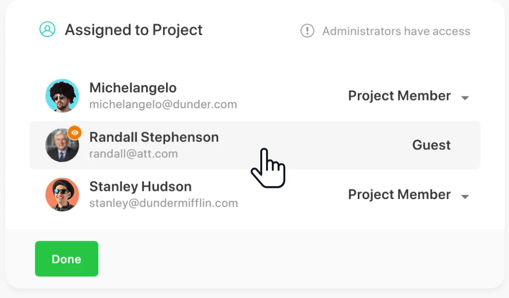Click the Stanley Hudson name
509x298 pixels.
(140, 186)
